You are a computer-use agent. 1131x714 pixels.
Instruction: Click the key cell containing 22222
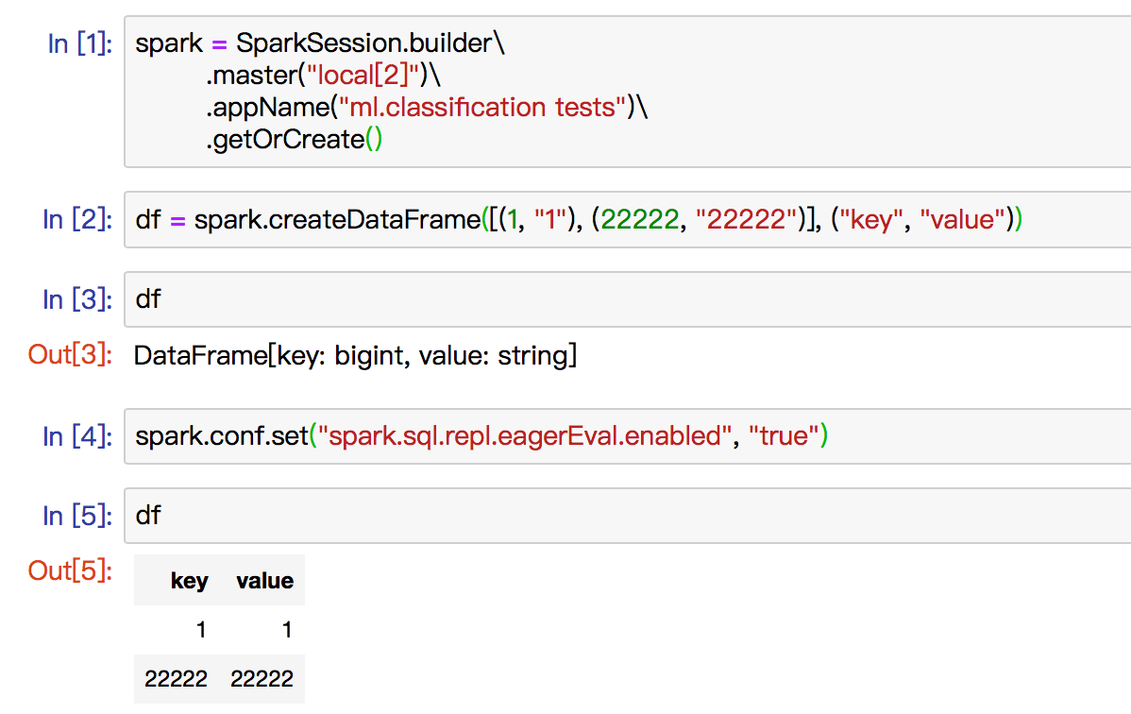coord(176,679)
